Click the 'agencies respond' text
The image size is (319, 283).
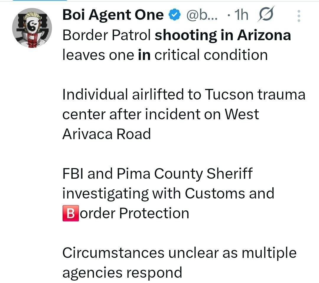[x=122, y=273]
